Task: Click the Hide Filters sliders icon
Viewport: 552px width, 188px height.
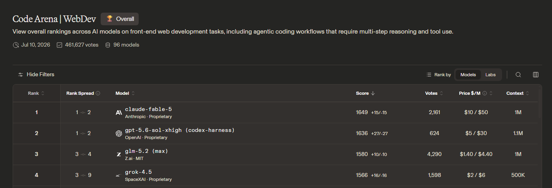Action: coord(21,75)
